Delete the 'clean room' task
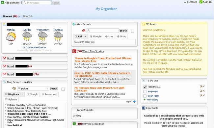This screenshot has width=214, height=128. pyautogui.click(x=203, y=95)
